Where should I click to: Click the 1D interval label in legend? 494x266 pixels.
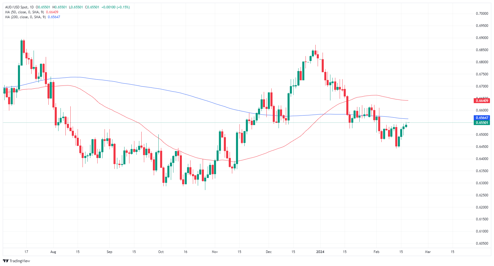(32, 7)
